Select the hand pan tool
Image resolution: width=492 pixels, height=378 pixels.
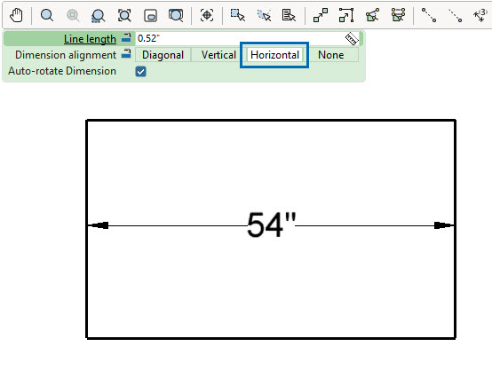tap(16, 15)
